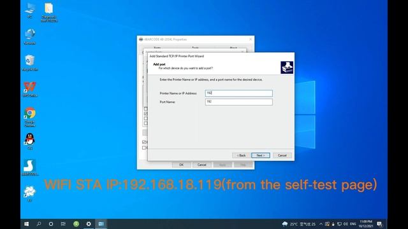Open network status tray icon

(339, 224)
